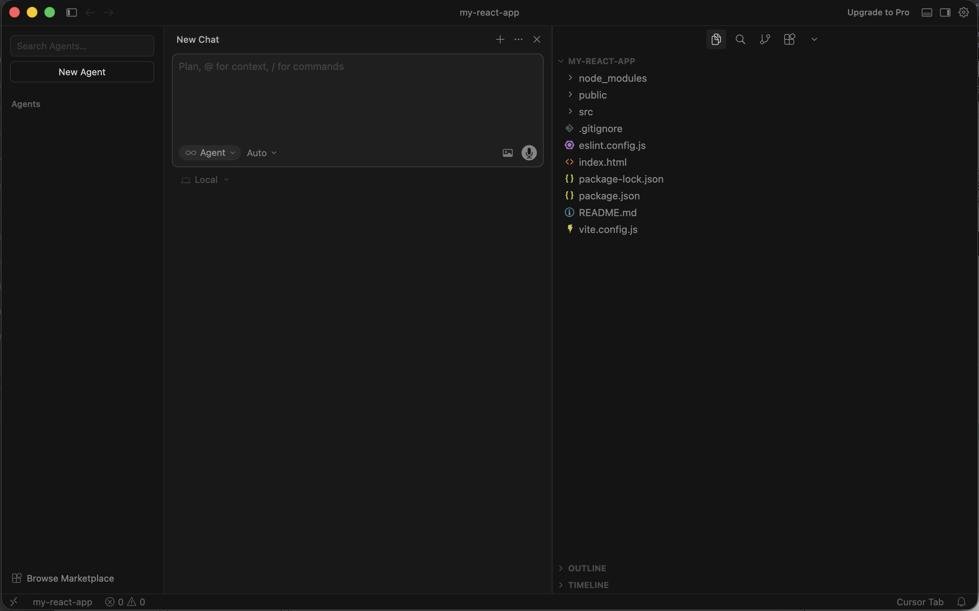The height and width of the screenshot is (611, 979).
Task: Toggle the bottom panel visibility
Action: point(926,12)
